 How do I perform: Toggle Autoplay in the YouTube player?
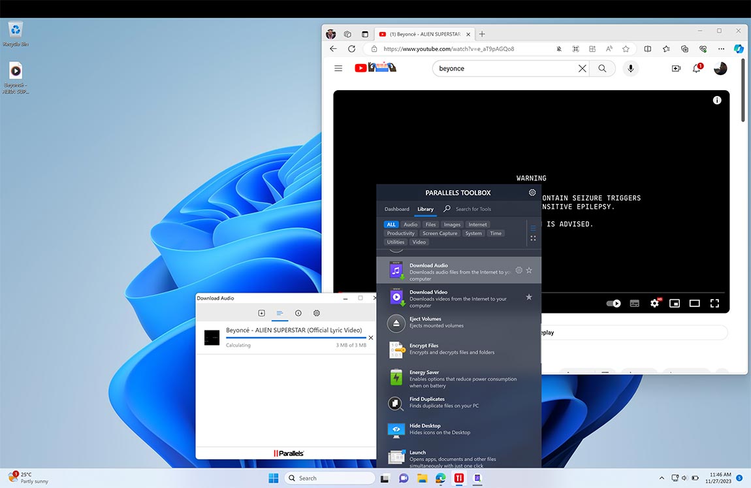[x=613, y=303]
